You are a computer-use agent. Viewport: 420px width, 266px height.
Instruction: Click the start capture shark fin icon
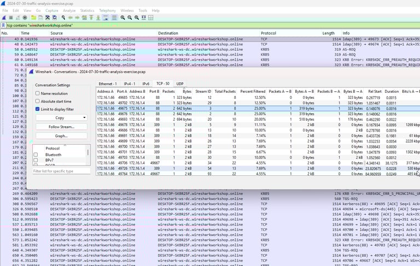tap(4, 17)
